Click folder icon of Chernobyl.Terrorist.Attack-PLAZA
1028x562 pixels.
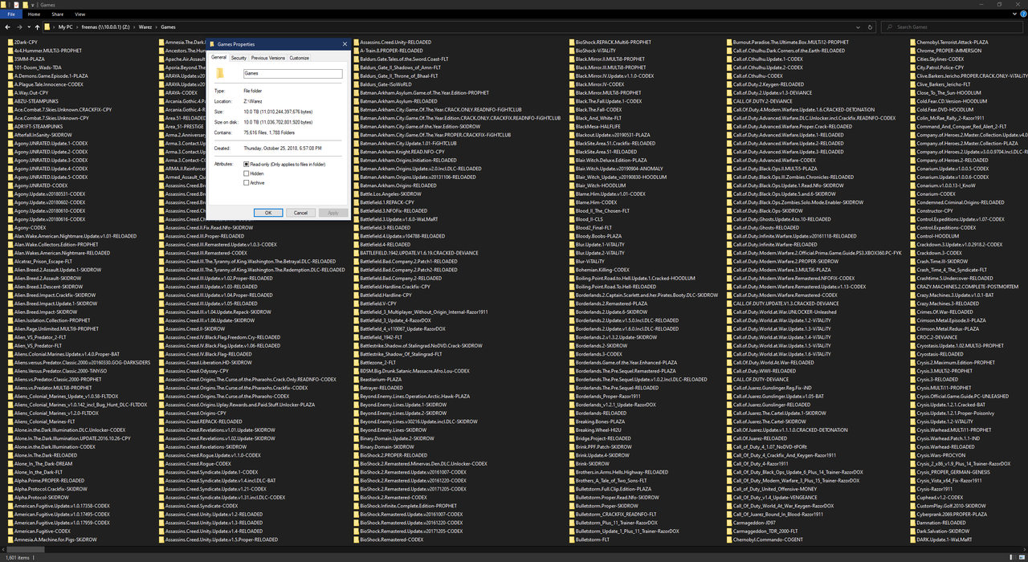913,42
